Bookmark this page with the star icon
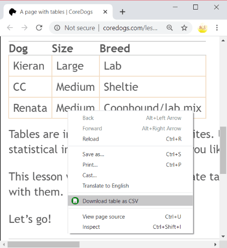227x248 pixels. click(184, 28)
